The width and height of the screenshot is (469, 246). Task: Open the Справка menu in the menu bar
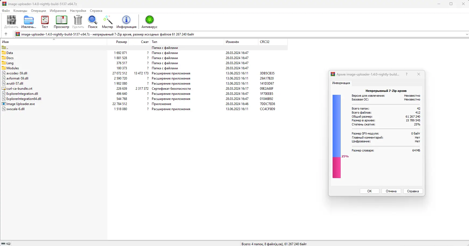(96, 11)
